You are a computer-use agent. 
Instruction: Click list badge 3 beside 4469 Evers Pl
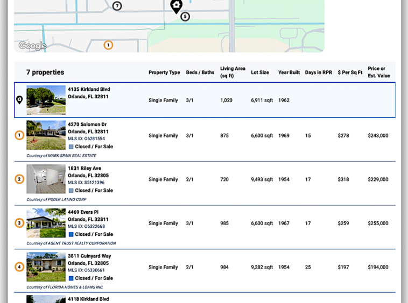click(x=19, y=223)
